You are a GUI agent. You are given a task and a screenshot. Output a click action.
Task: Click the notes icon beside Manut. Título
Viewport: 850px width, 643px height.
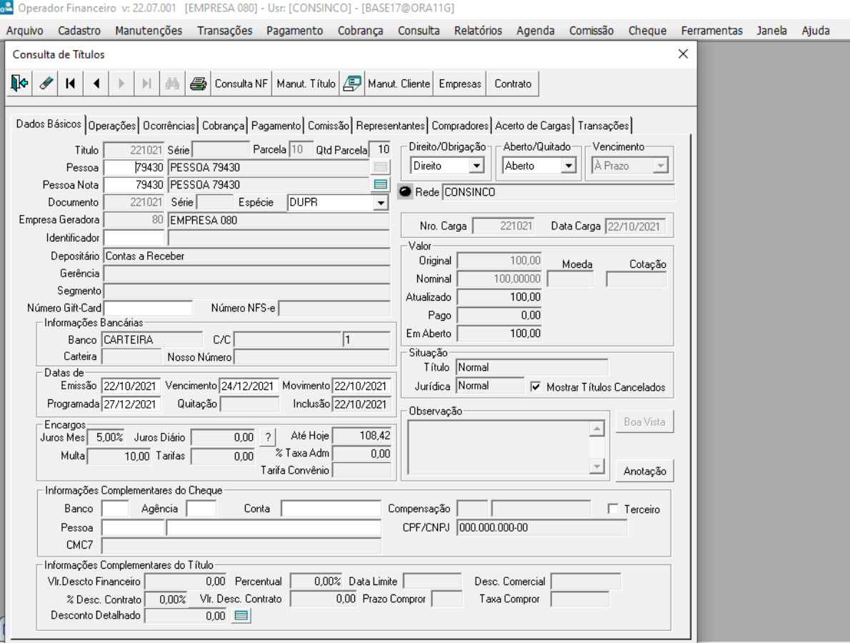(351, 84)
